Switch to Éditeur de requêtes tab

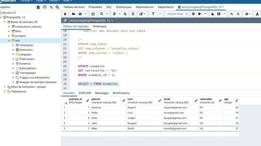(x=76, y=26)
